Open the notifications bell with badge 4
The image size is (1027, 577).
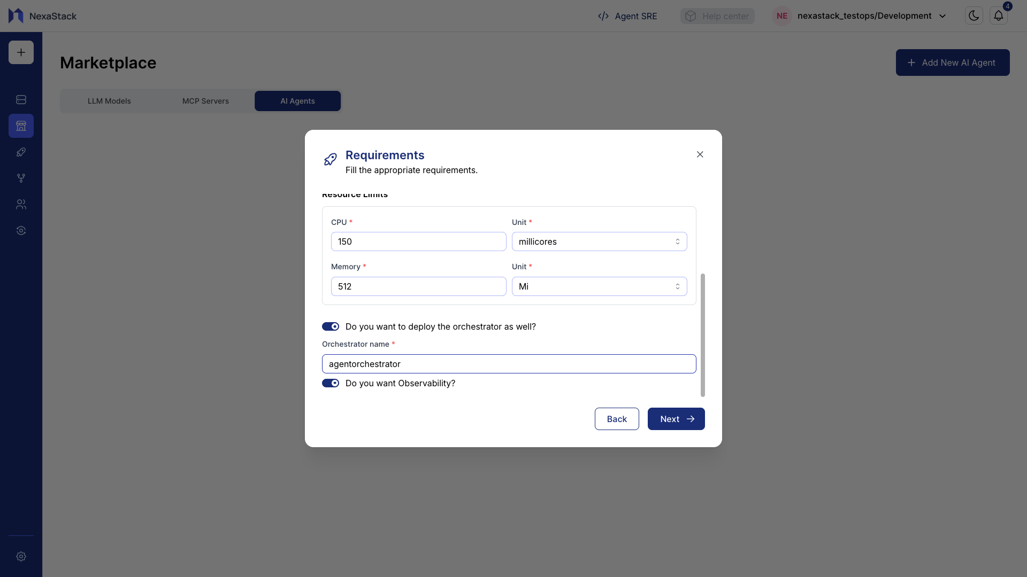999,15
